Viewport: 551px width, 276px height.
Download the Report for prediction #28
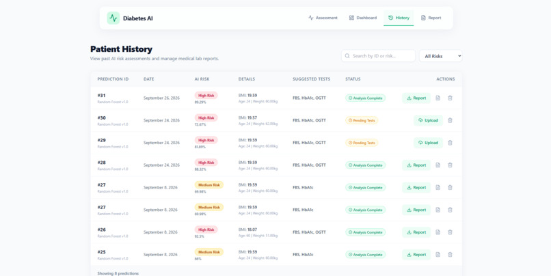(416, 165)
